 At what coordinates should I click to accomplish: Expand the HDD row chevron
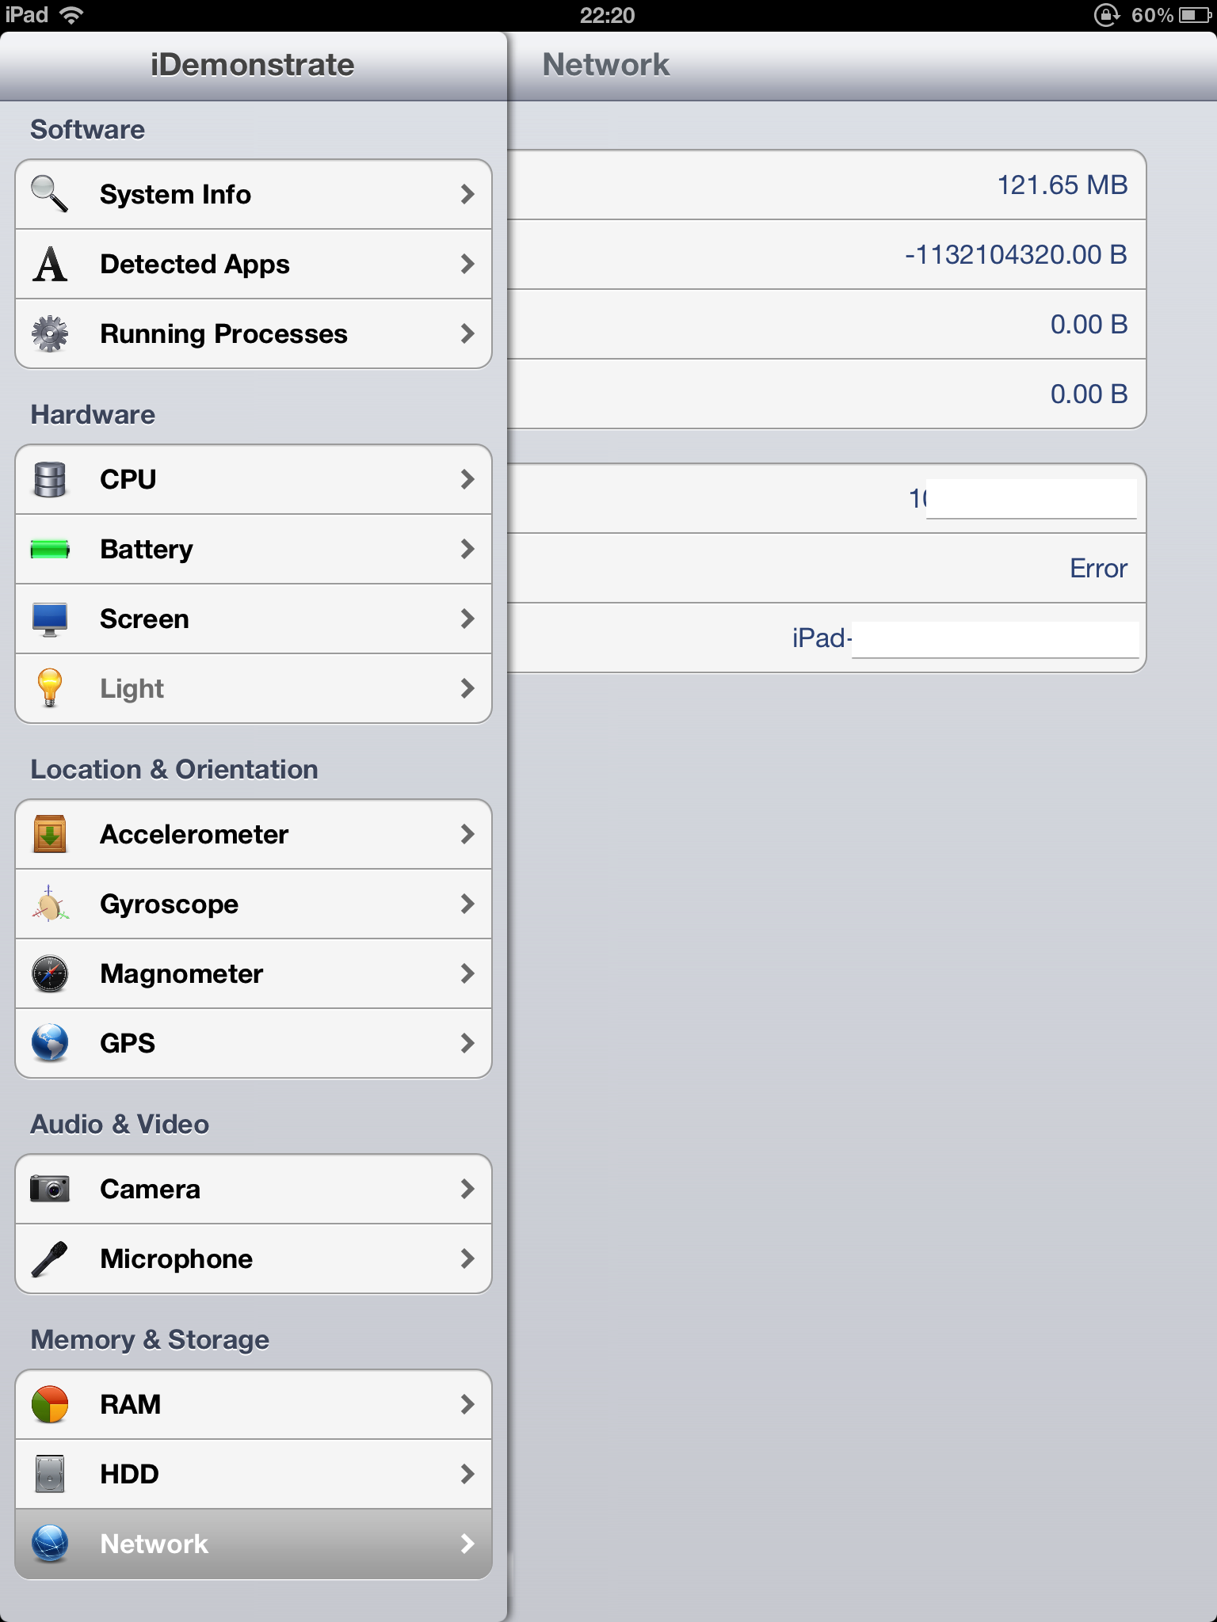pyautogui.click(x=467, y=1474)
